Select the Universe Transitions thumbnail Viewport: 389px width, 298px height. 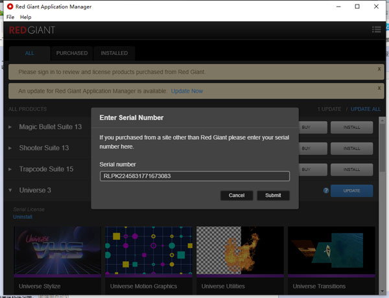point(331,251)
